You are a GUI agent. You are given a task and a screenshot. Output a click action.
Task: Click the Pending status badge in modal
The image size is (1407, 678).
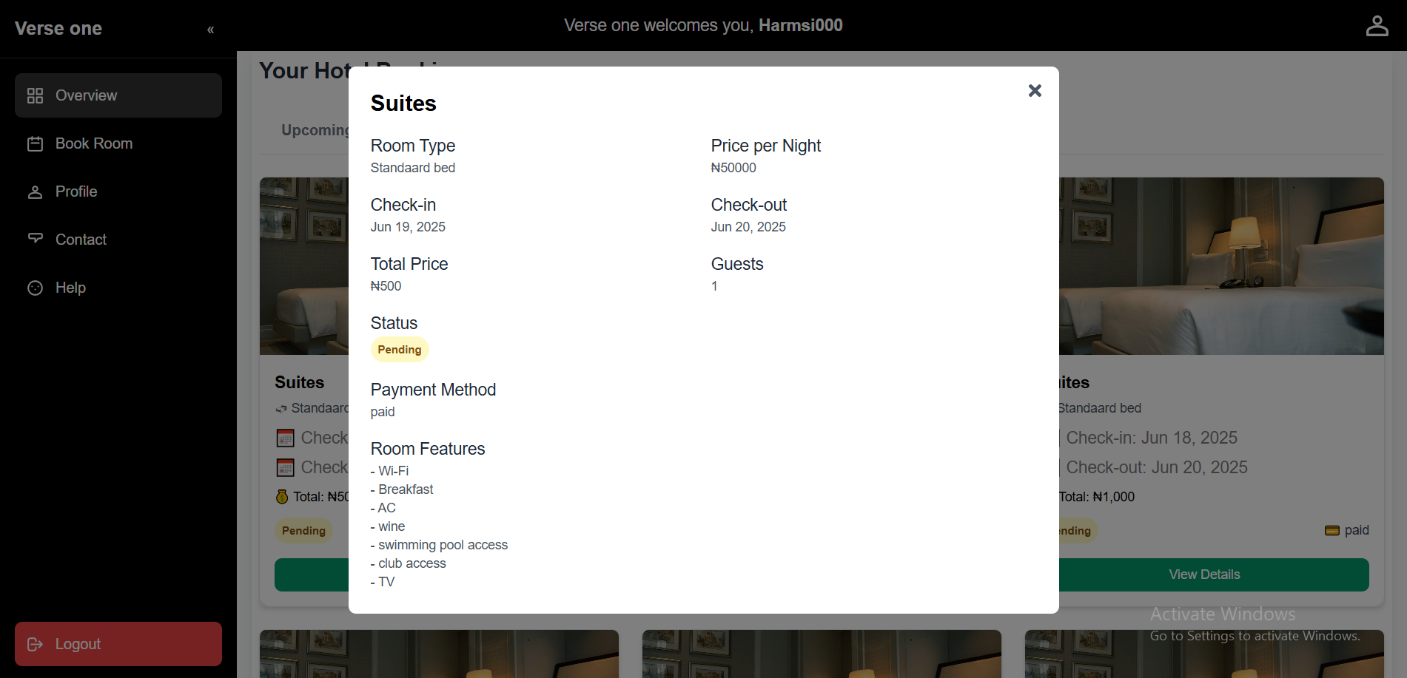click(400, 350)
